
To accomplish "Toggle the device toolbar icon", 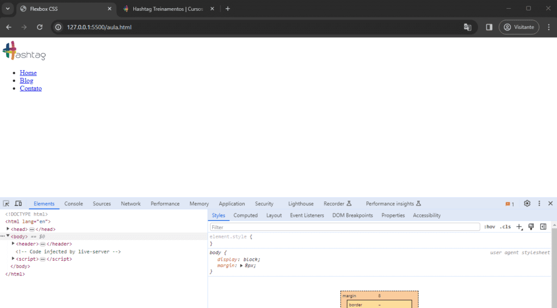I will tap(18, 203).
